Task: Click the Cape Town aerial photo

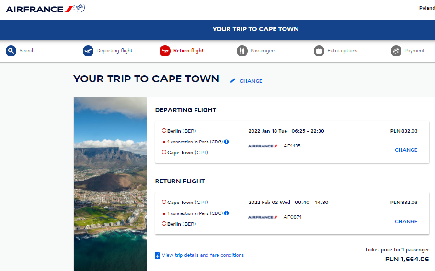Action: (x=110, y=184)
